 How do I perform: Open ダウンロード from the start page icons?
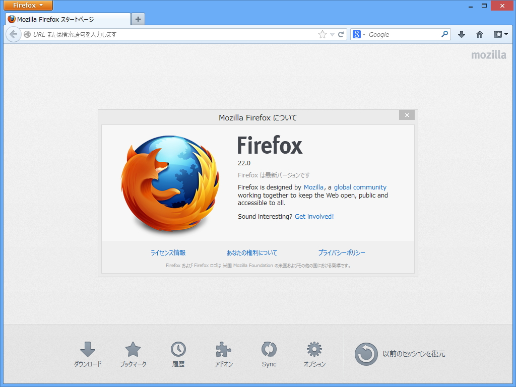88,350
